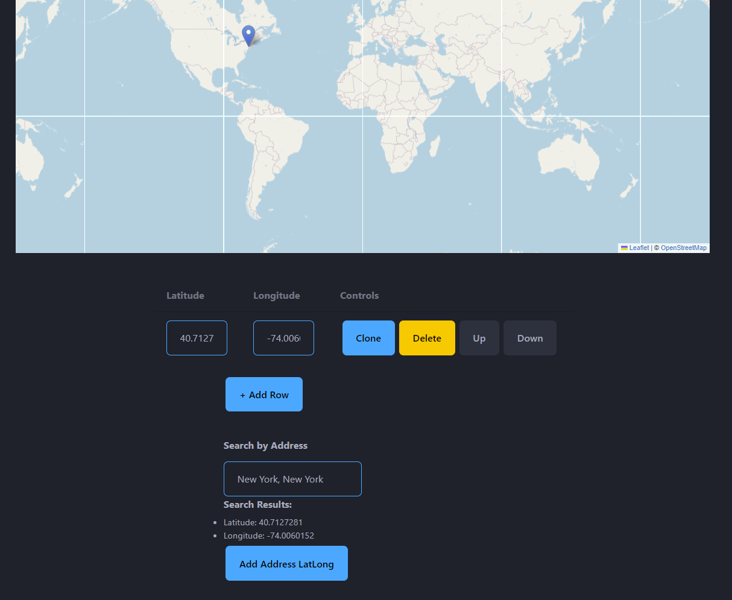Click the Controls column header
This screenshot has height=600, width=732.
359,295
